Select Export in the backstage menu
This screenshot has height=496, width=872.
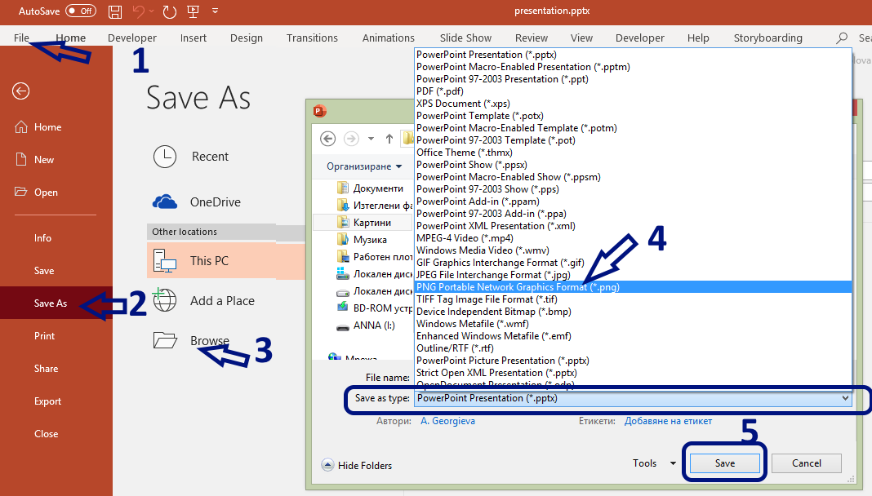tap(48, 401)
